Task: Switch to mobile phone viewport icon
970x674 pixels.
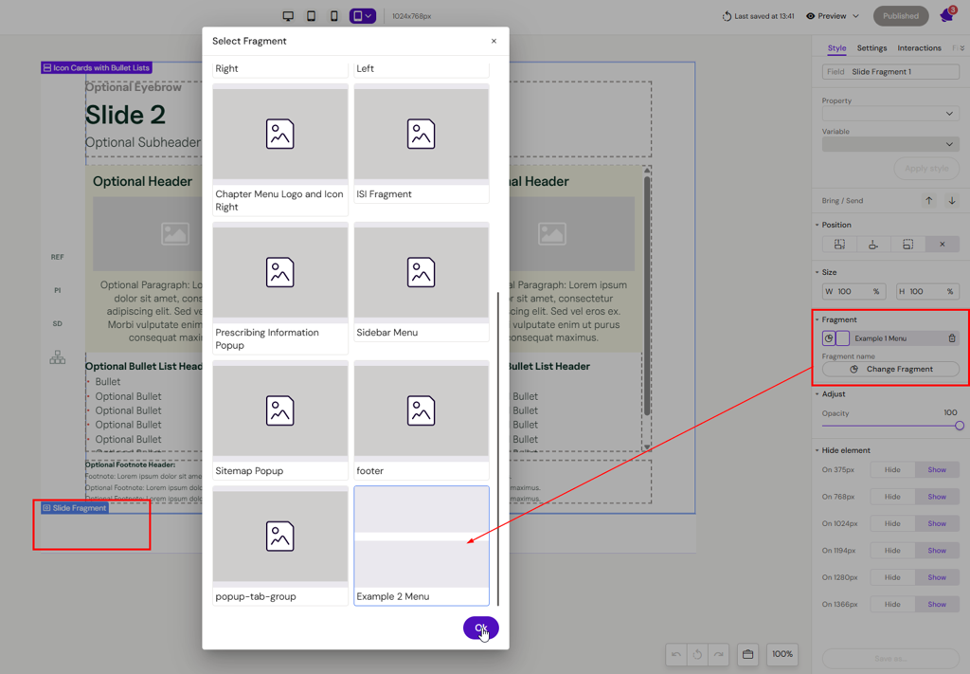Action: (333, 16)
